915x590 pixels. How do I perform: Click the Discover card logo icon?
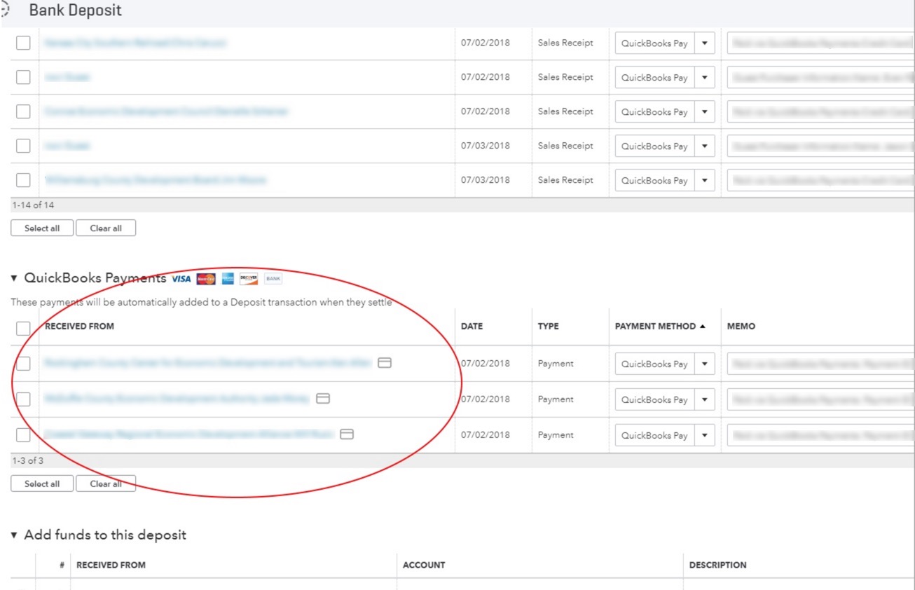point(249,279)
